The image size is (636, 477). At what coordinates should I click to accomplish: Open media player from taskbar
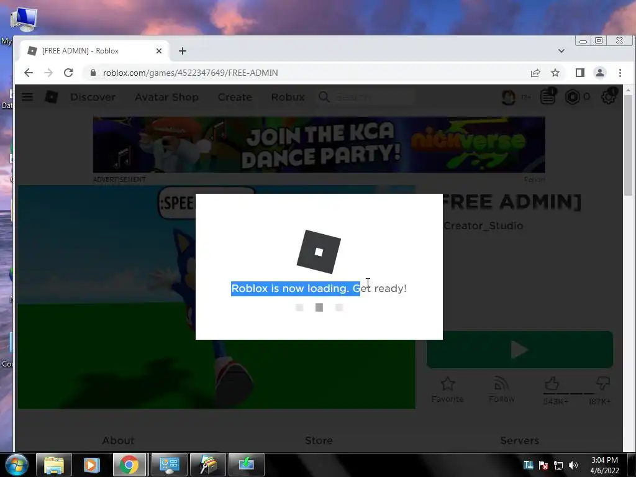[91, 465]
